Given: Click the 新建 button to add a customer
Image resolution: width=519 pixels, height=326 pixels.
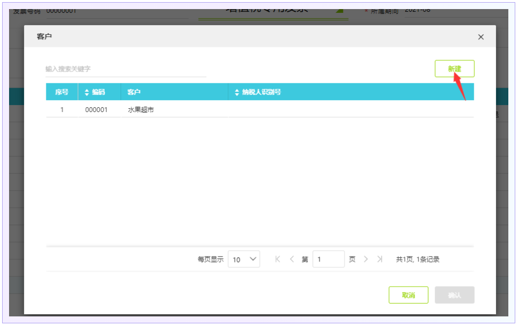Looking at the screenshot, I should point(454,69).
